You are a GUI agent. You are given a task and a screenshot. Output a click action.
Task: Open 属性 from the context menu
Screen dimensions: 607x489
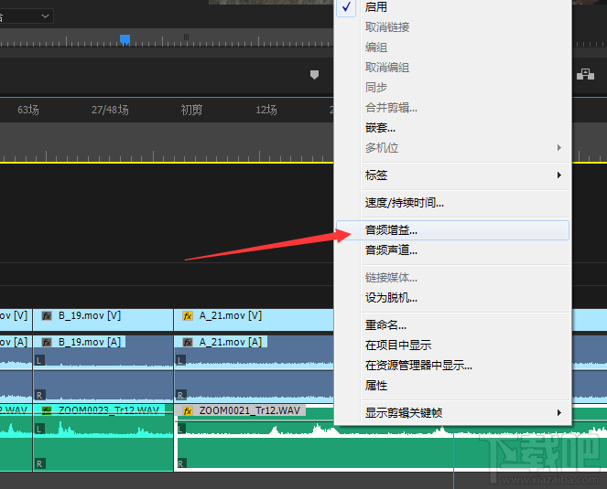pos(453,386)
